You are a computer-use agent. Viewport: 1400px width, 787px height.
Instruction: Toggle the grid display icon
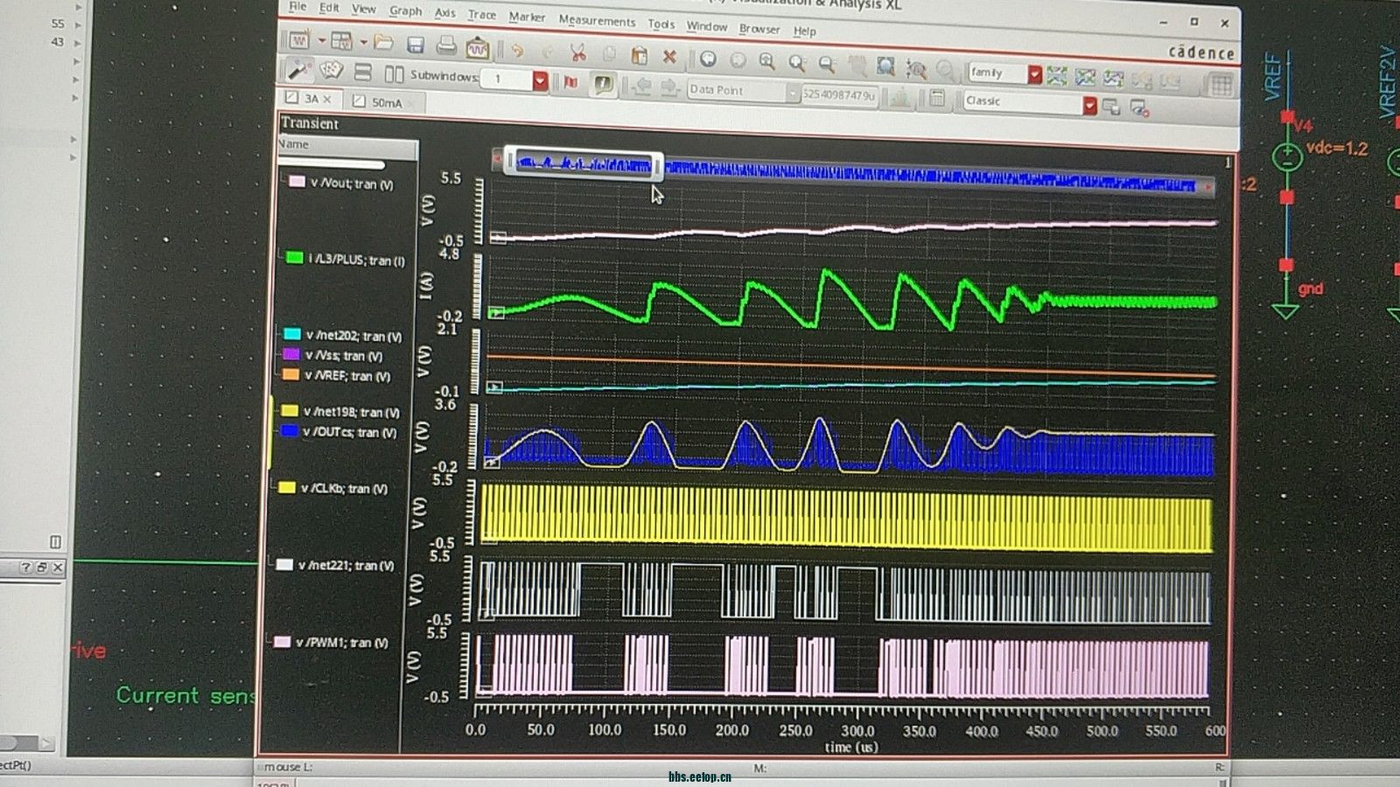click(1221, 85)
